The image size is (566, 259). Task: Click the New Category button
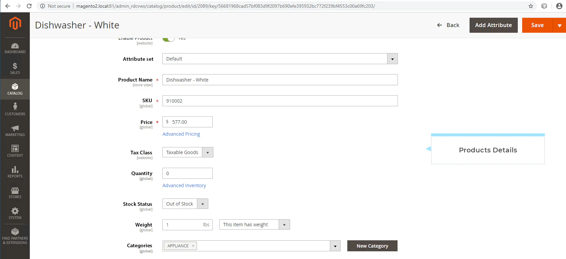click(372, 246)
